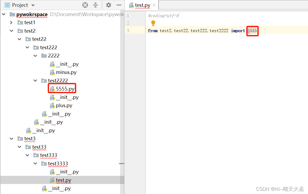This screenshot has height=194, width=308.
Task: Click the plus.py Python file icon
Action: click(52, 106)
